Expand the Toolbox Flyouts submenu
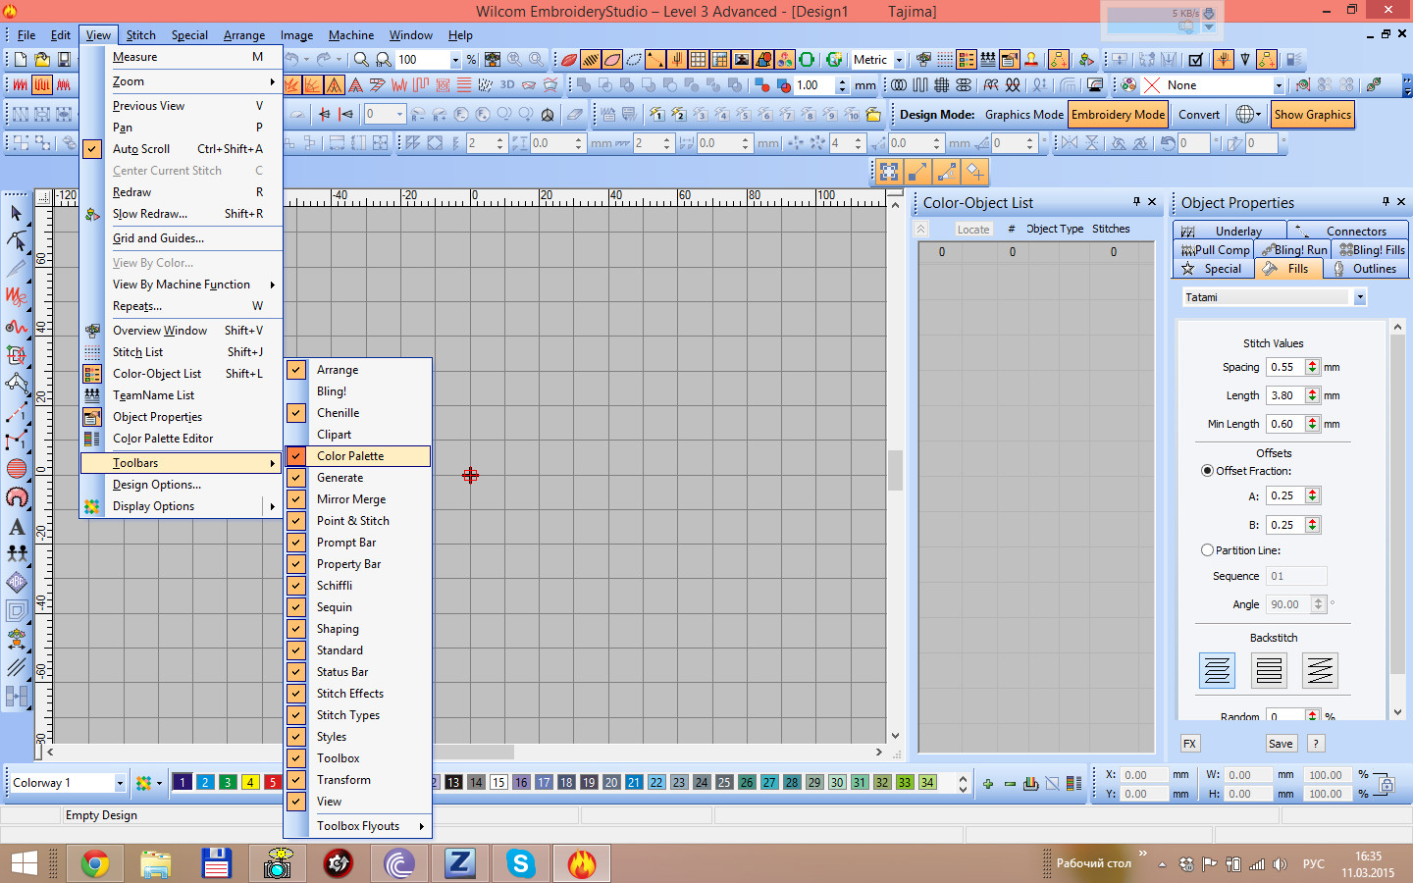The height and width of the screenshot is (883, 1413). tap(358, 826)
